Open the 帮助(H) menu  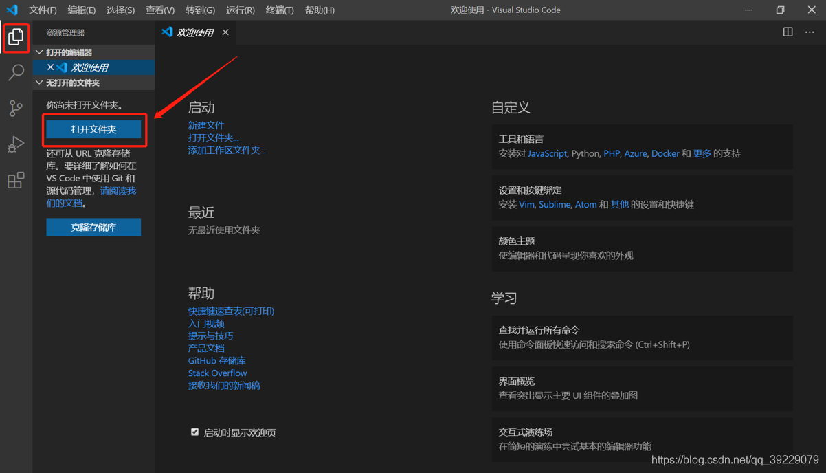tap(320, 10)
